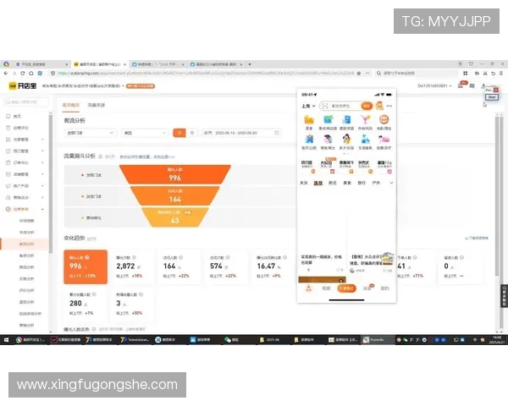
Task: Switch to the 流量来源 tab
Action: click(x=96, y=105)
